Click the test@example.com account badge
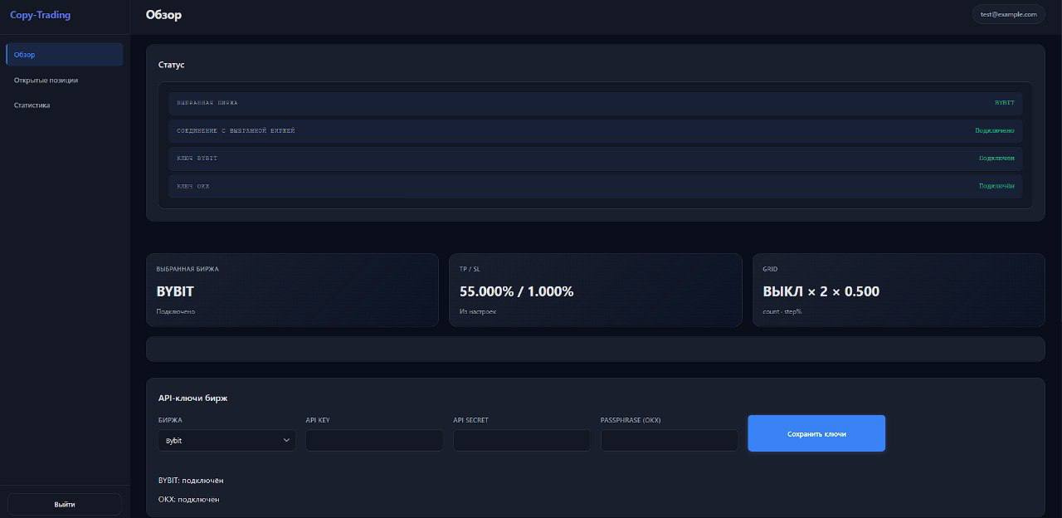The image size is (1062, 518). (x=1008, y=14)
